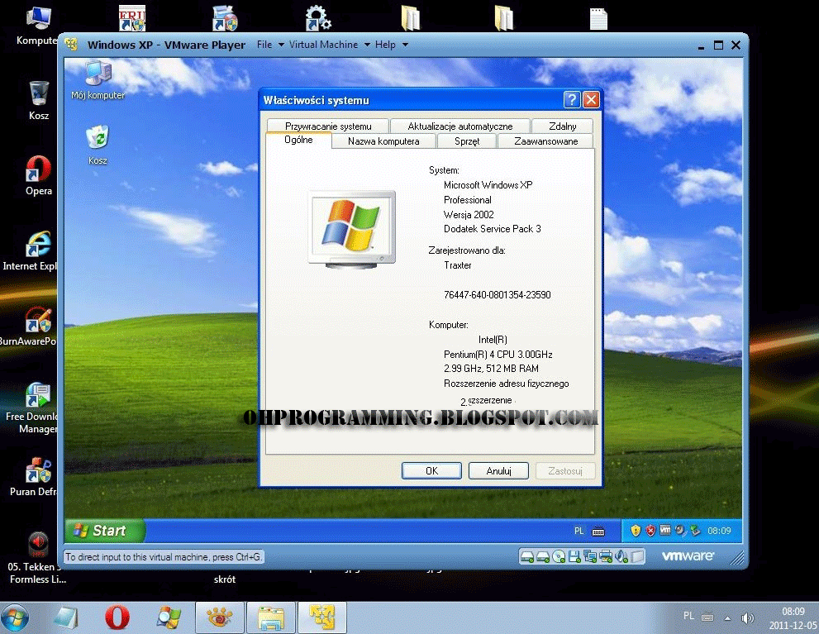This screenshot has width=819, height=634.
Task: Switch to the Zdalny tab
Action: click(563, 126)
